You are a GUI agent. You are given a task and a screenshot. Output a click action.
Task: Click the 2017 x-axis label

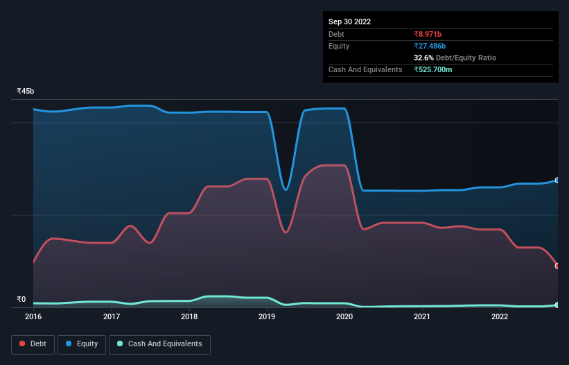(112, 316)
